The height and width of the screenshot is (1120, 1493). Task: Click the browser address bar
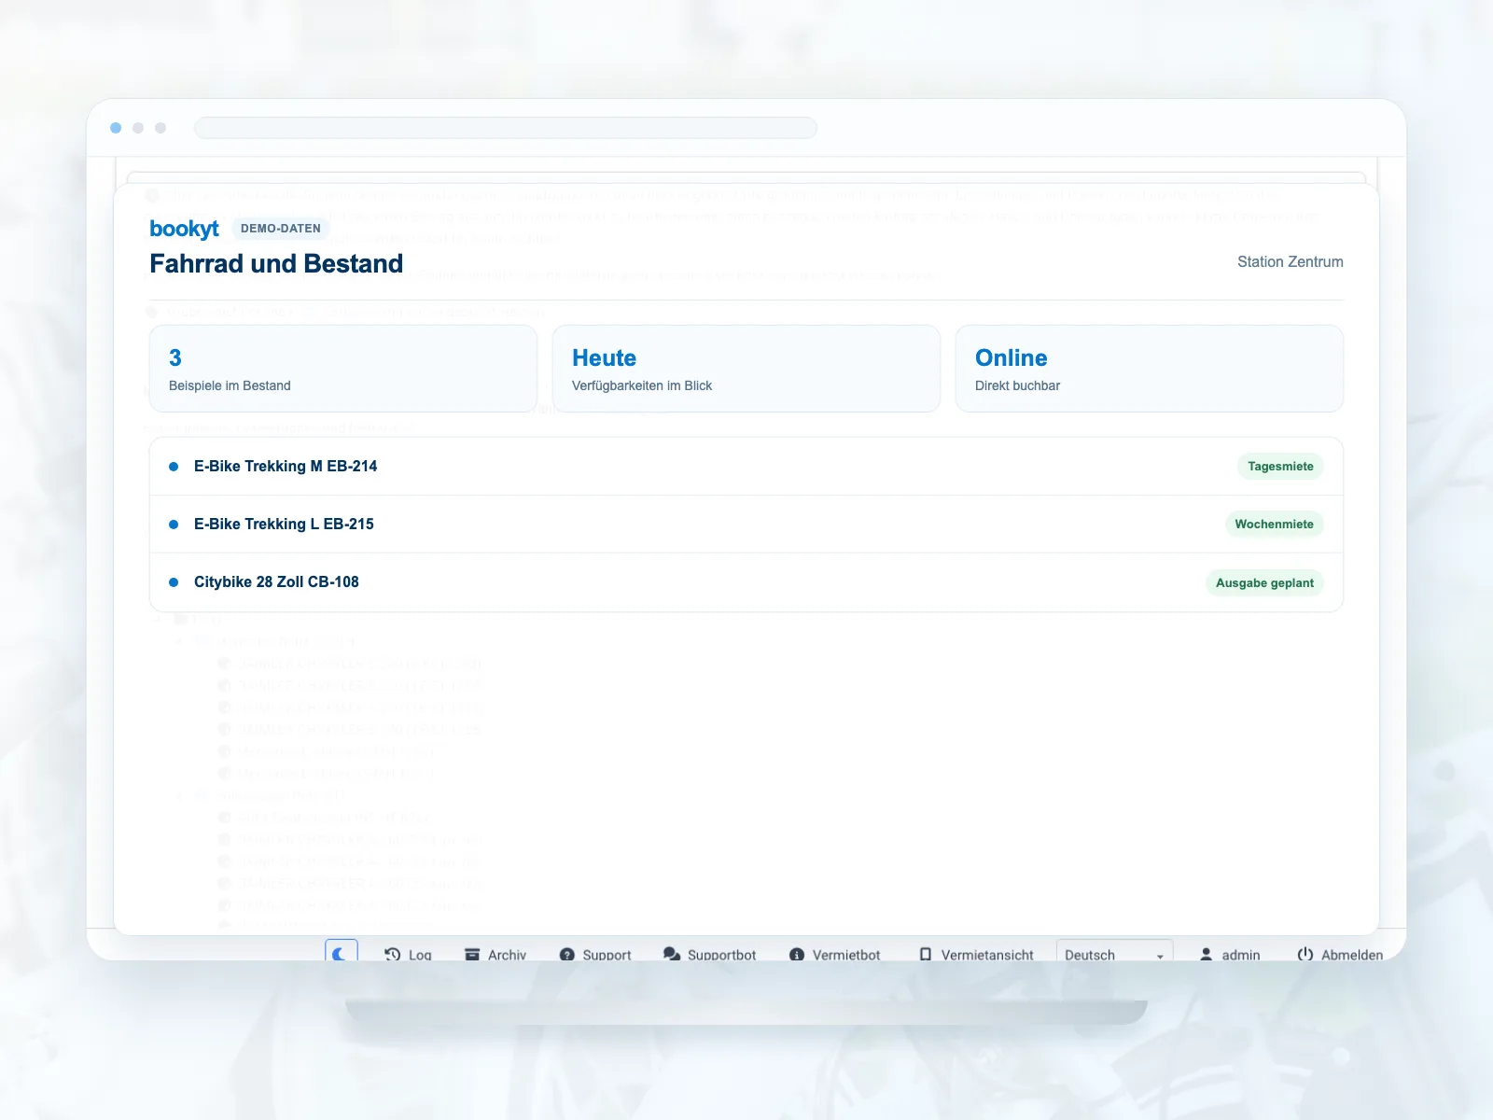tap(505, 128)
